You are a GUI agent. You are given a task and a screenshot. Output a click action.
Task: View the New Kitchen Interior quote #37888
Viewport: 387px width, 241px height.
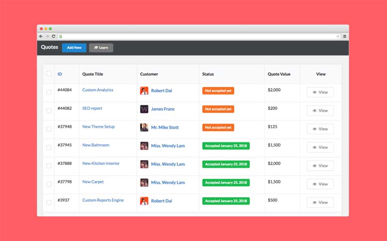pos(320,166)
